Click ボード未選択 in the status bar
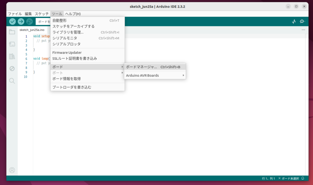Viewport: 313px width, 185px height. 289,178
